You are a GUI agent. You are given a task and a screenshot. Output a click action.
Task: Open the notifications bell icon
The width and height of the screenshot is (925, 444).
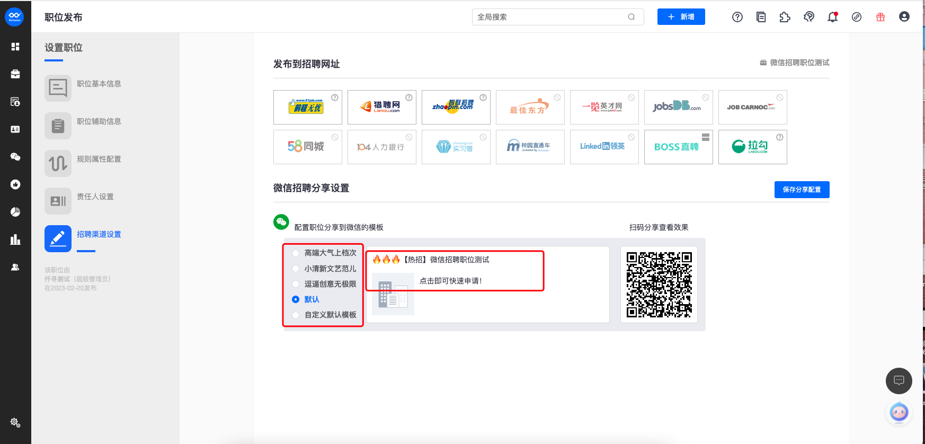coord(833,17)
